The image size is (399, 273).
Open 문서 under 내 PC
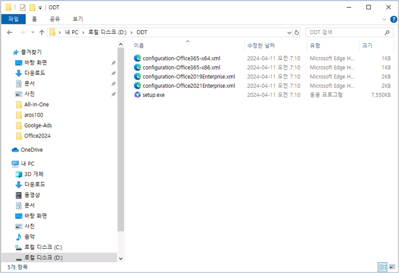click(25, 206)
